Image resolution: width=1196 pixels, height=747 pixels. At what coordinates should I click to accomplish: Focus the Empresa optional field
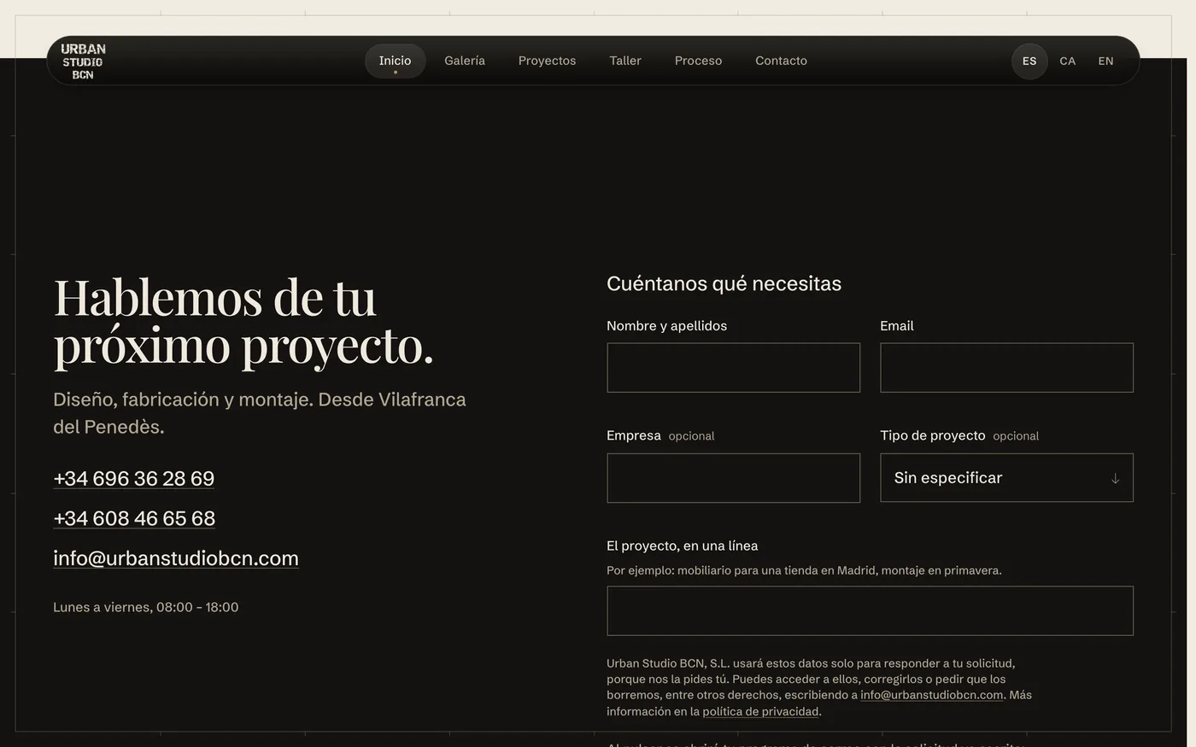pyautogui.click(x=733, y=478)
